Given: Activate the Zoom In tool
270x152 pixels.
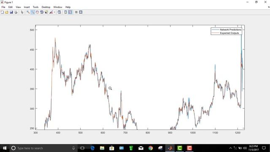Looking at the screenshot, I should tap(28, 12).
